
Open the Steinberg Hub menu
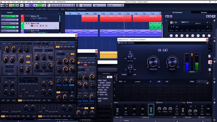point(61,2)
